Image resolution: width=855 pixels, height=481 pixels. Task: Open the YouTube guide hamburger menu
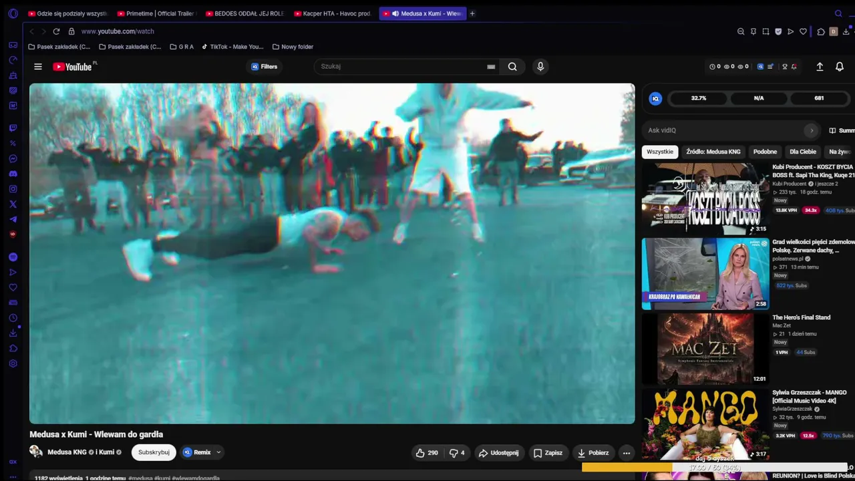click(38, 67)
